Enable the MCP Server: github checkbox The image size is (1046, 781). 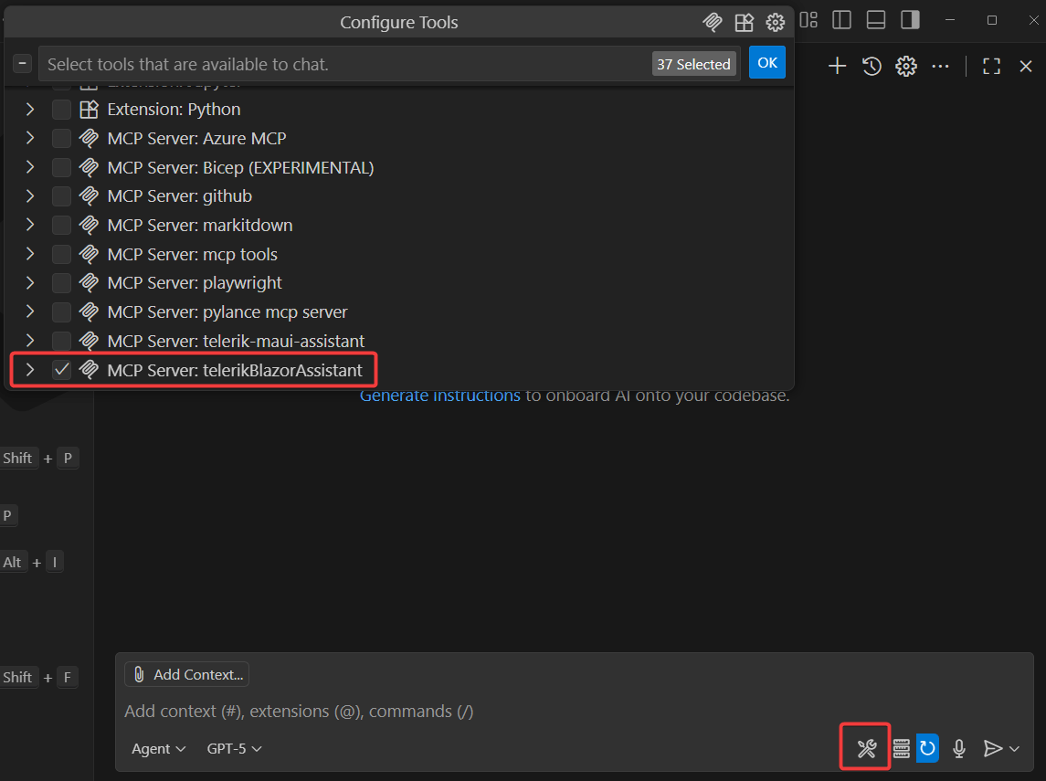coord(60,195)
